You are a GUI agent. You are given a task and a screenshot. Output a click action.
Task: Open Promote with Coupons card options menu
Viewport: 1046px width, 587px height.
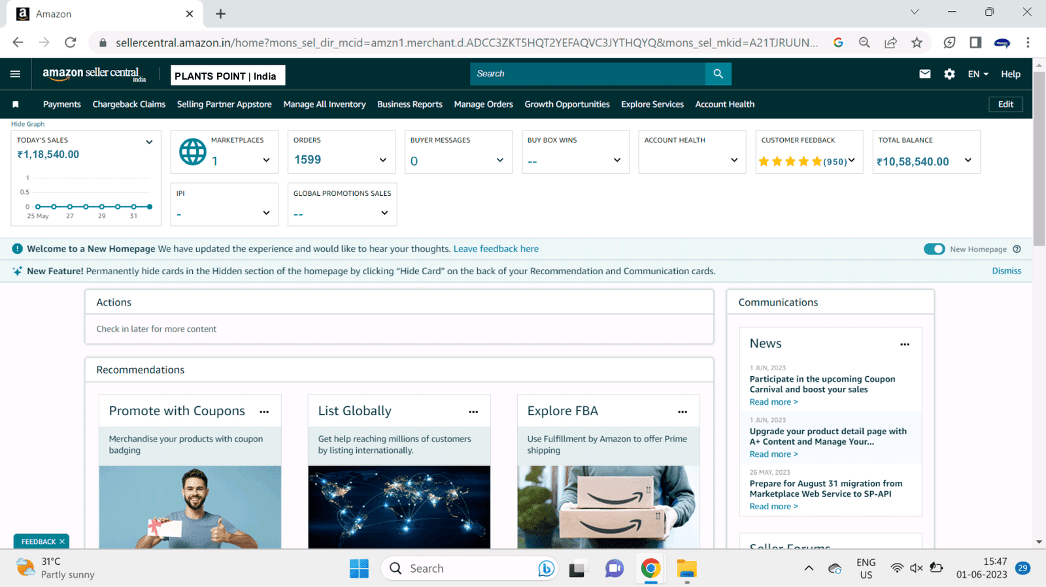click(x=264, y=412)
